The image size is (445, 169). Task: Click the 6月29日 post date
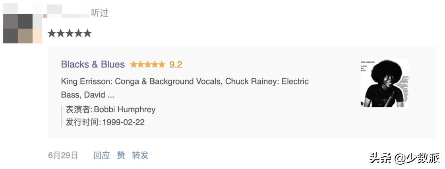[x=63, y=155]
